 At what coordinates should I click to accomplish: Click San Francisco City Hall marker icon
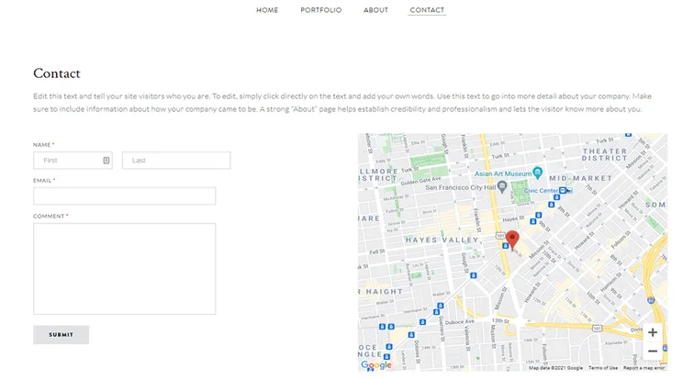502,186
